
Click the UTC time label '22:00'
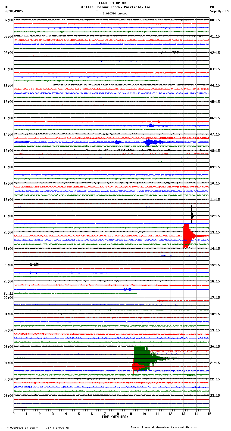tap(8, 265)
